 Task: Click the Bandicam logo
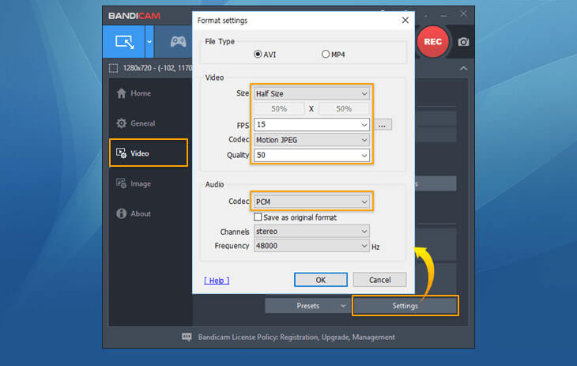134,16
